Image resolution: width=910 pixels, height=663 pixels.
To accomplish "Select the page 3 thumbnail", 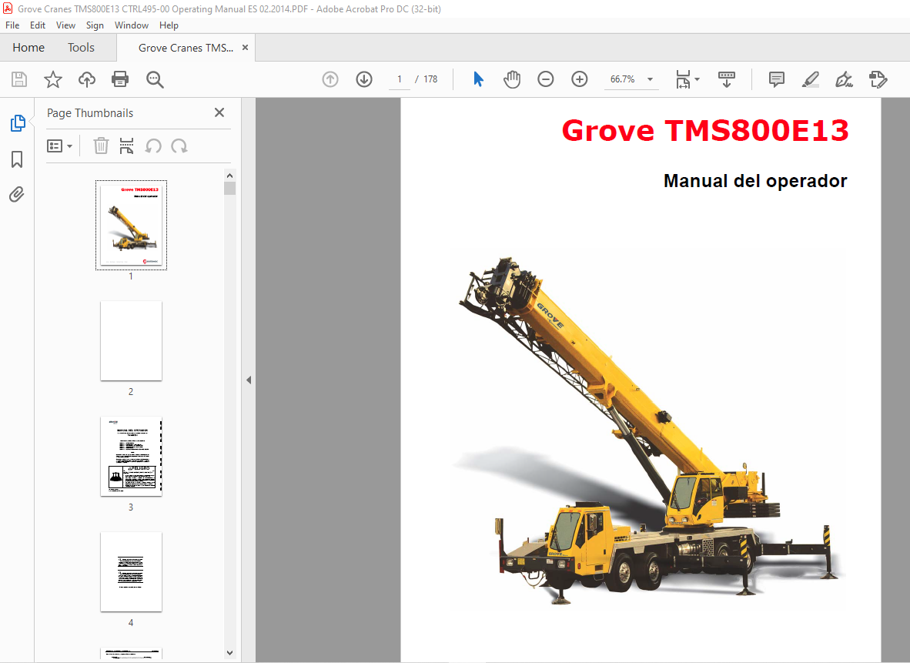I will coord(131,457).
